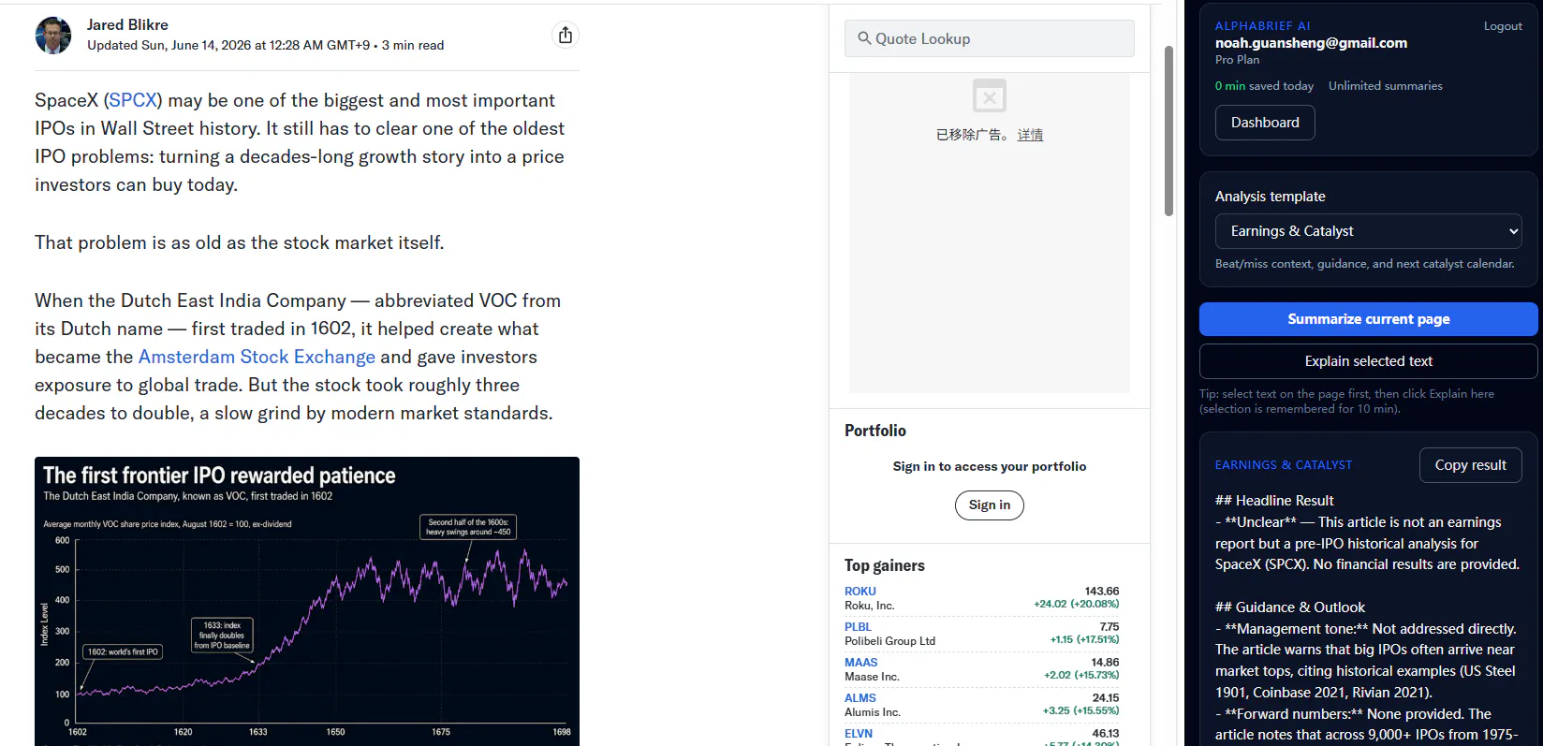Click Maase's 14.86 price value

point(1105,663)
